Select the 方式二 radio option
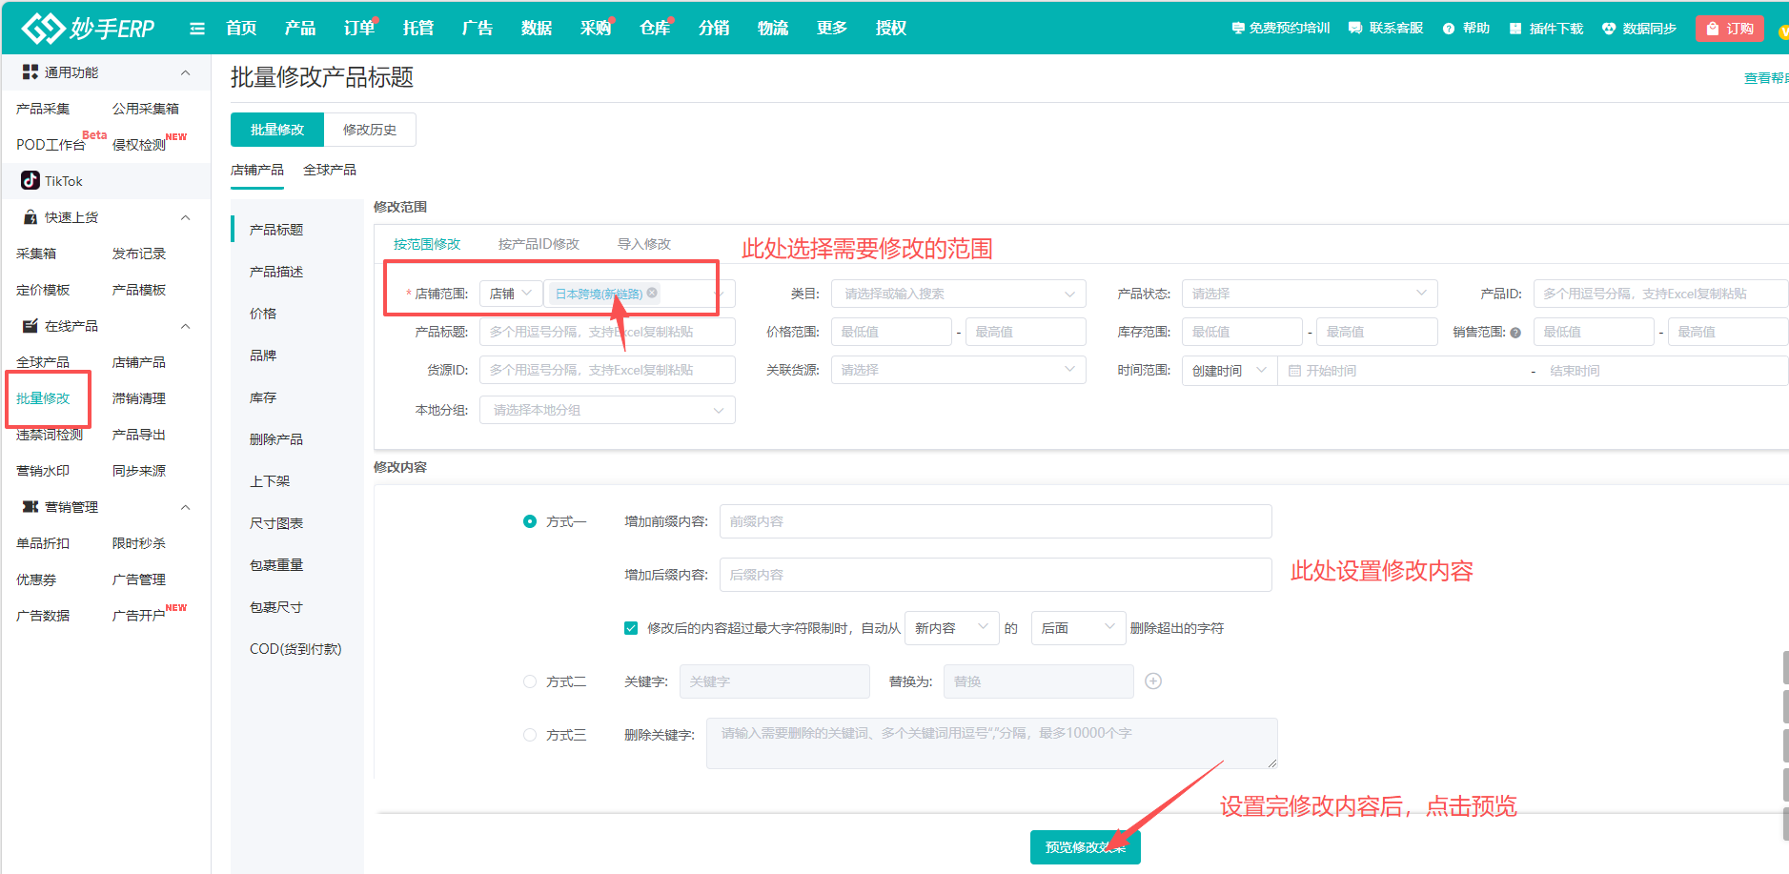 pos(530,681)
